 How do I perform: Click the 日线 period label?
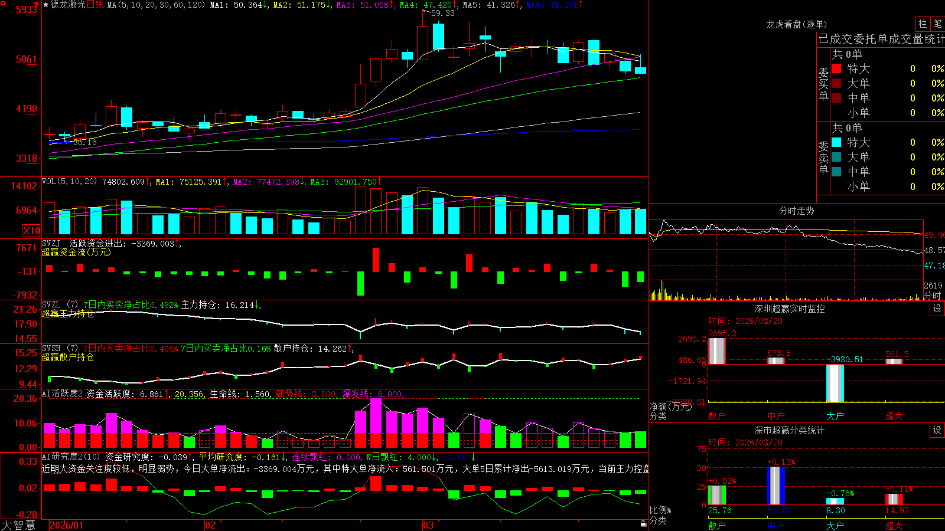(x=95, y=5)
